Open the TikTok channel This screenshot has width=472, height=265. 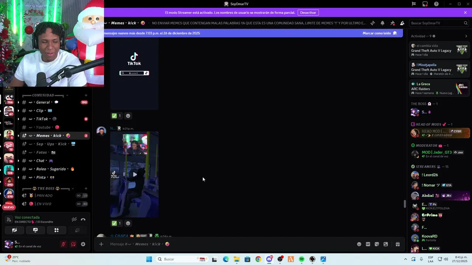(x=55, y=119)
